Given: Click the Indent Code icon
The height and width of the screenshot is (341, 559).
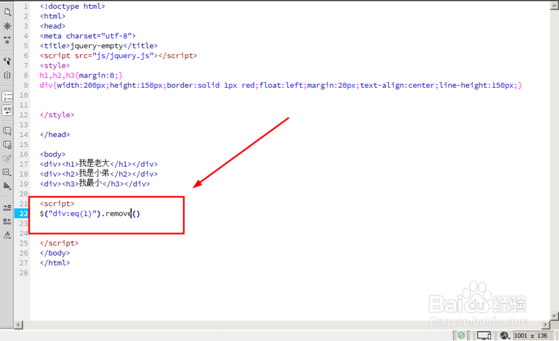Looking at the screenshot, I should 7,207.
